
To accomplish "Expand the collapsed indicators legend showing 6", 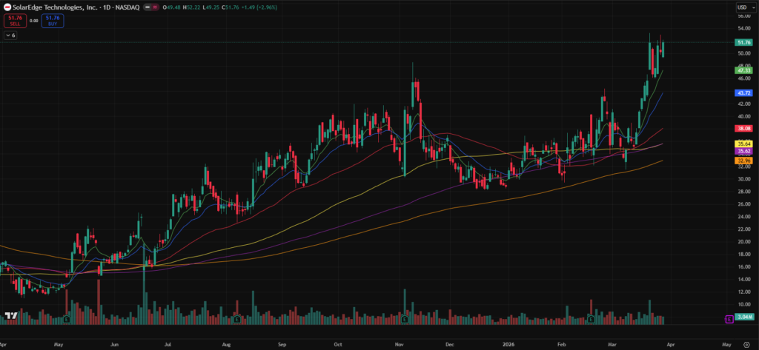I will click(x=11, y=35).
